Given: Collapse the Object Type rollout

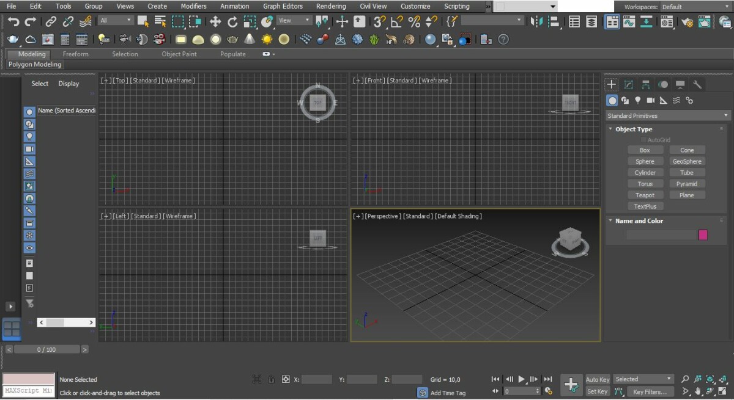Looking at the screenshot, I should pyautogui.click(x=634, y=129).
